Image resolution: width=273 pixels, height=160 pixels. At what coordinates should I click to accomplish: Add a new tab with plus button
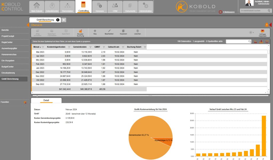[x=64, y=20]
